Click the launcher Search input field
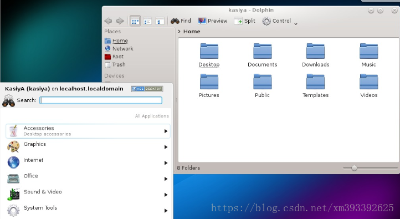The image size is (400, 219). click(x=101, y=100)
